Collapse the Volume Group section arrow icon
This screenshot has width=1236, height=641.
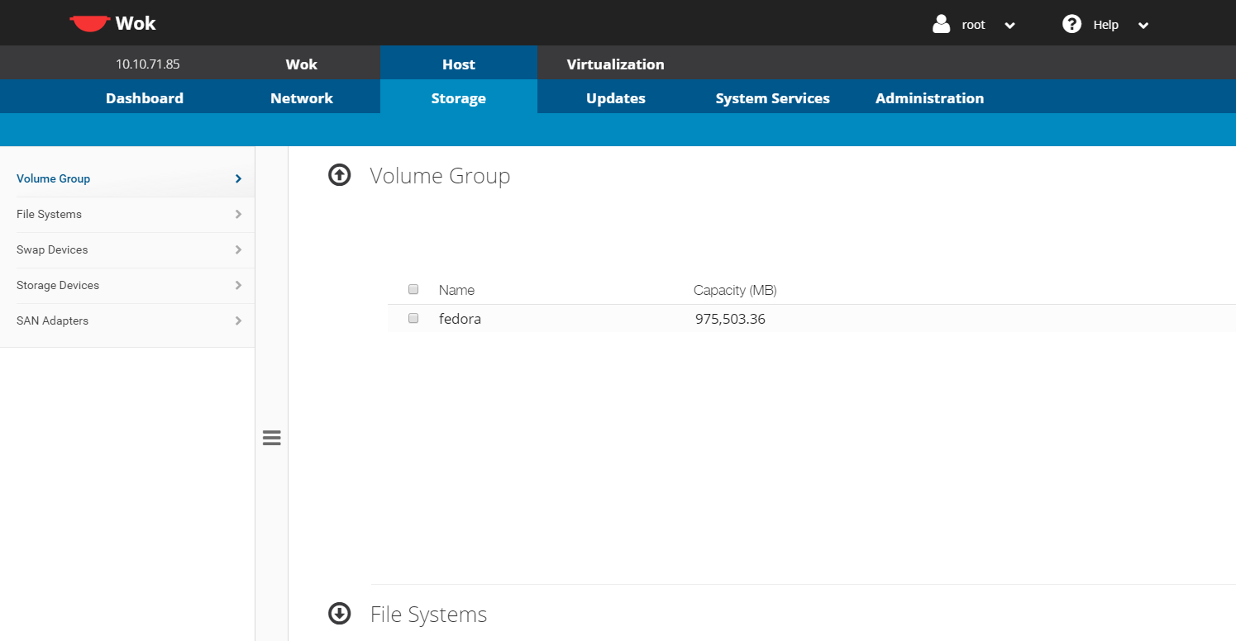pyautogui.click(x=340, y=176)
